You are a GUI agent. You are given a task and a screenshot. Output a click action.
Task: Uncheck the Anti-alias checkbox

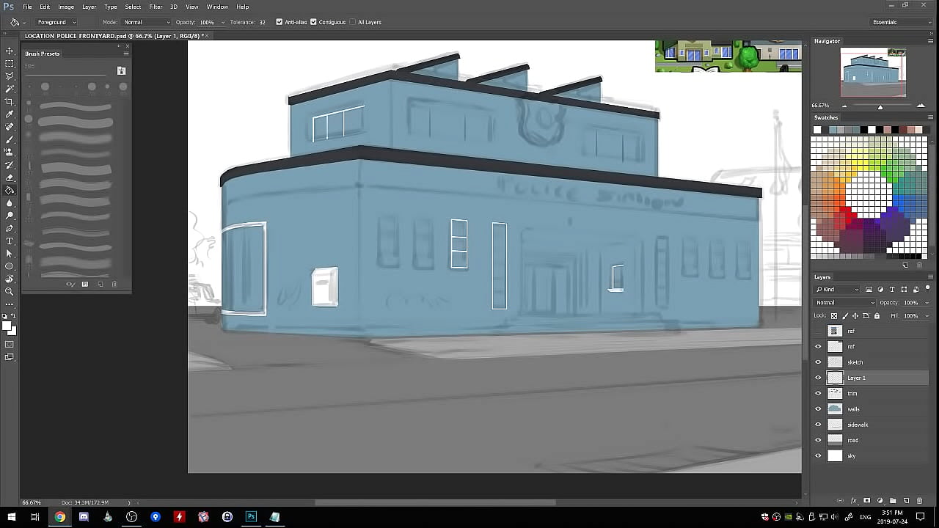(x=279, y=22)
